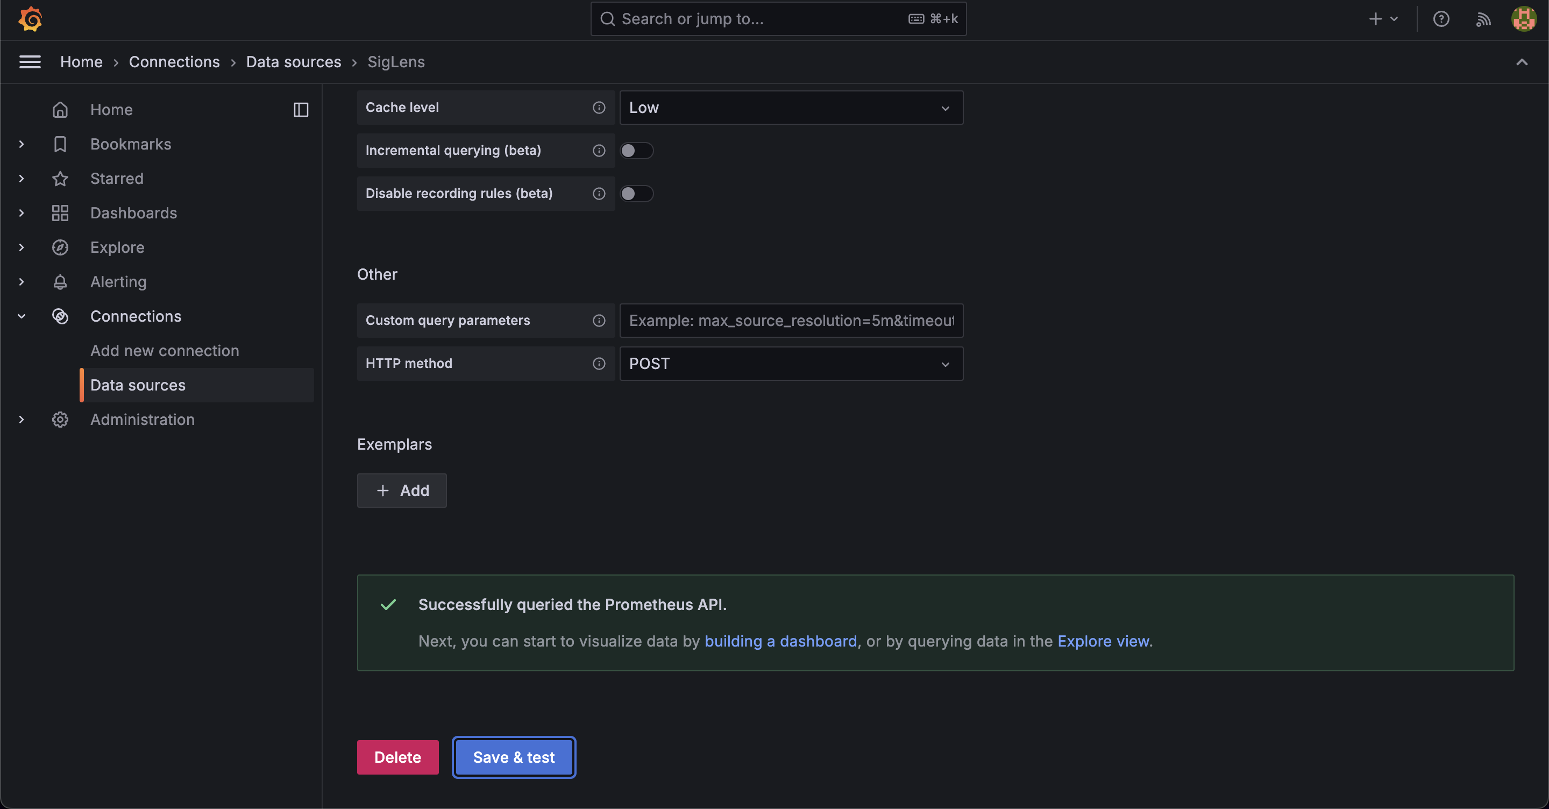Show info tooltip for Incremental querying

pos(599,151)
